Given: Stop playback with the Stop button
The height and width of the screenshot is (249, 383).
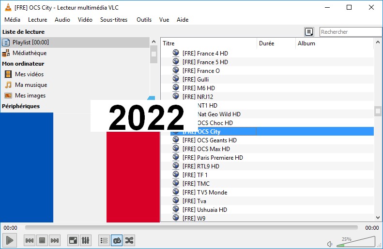Looking at the screenshot, I should (42, 240).
